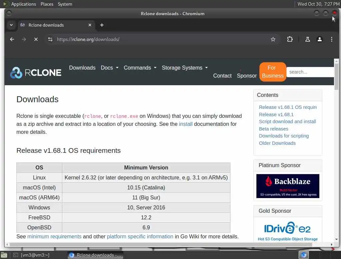Jump to Release v1.68.1 OS requirements
Screen dimensions: 341x259
click(288, 107)
